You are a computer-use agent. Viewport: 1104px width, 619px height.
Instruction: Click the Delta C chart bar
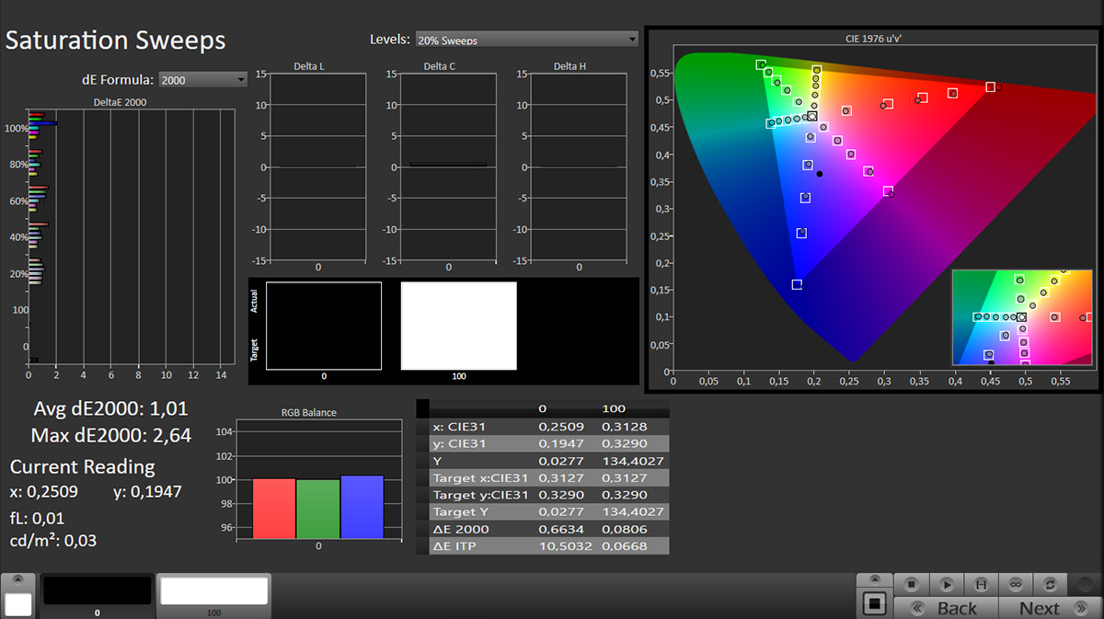click(448, 164)
